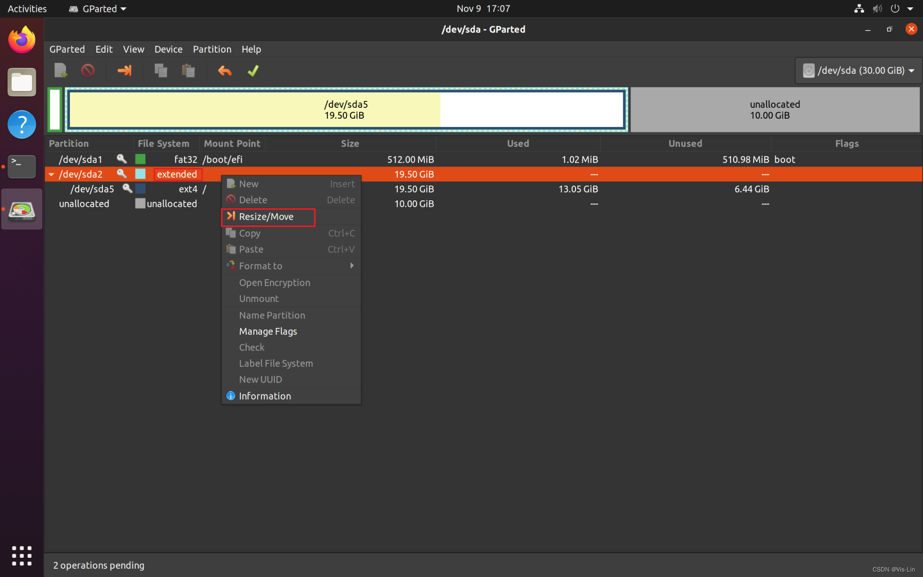The image size is (923, 577).
Task: Click the clock Nov 9 17:07
Action: 483,8
